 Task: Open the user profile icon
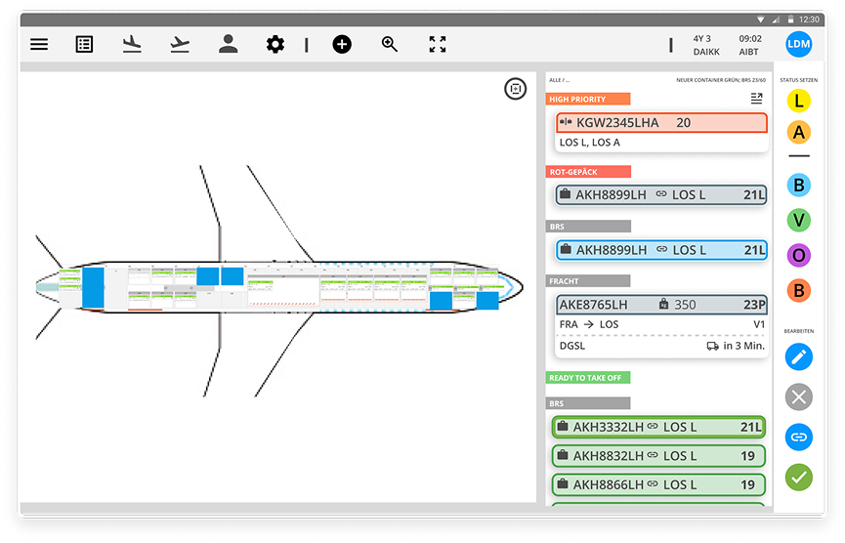[228, 44]
